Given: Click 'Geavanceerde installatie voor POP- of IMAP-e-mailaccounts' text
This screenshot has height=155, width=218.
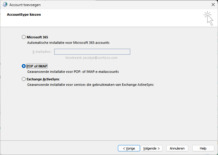Looking at the screenshot, I should click(73, 72).
